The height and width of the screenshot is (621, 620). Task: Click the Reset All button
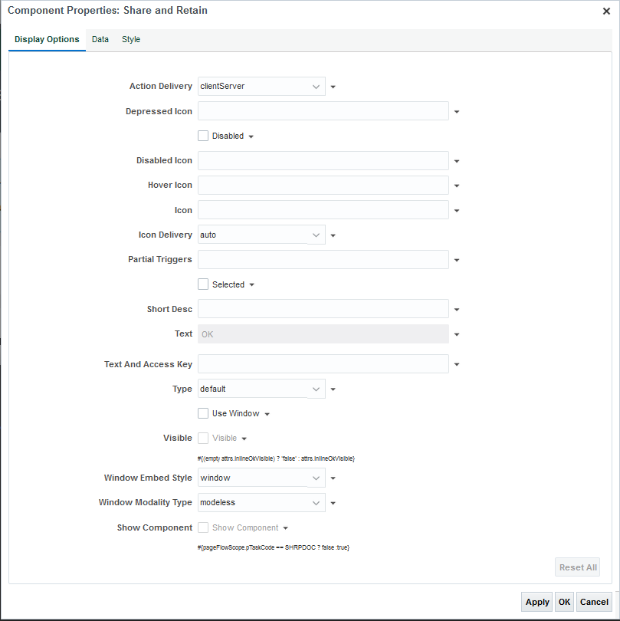pos(577,567)
